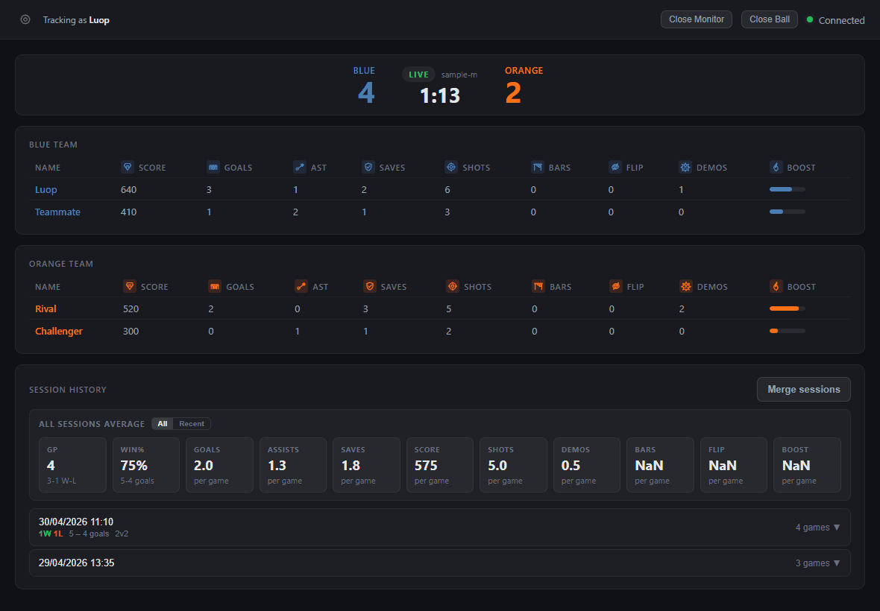
Task: Click the Saves per game card 1.8
Action: pyautogui.click(x=366, y=465)
